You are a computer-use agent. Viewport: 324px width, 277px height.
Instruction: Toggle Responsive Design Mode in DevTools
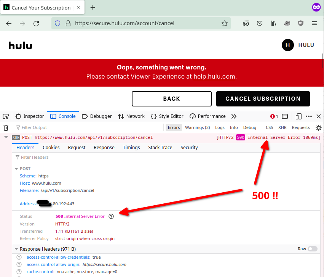(x=298, y=116)
